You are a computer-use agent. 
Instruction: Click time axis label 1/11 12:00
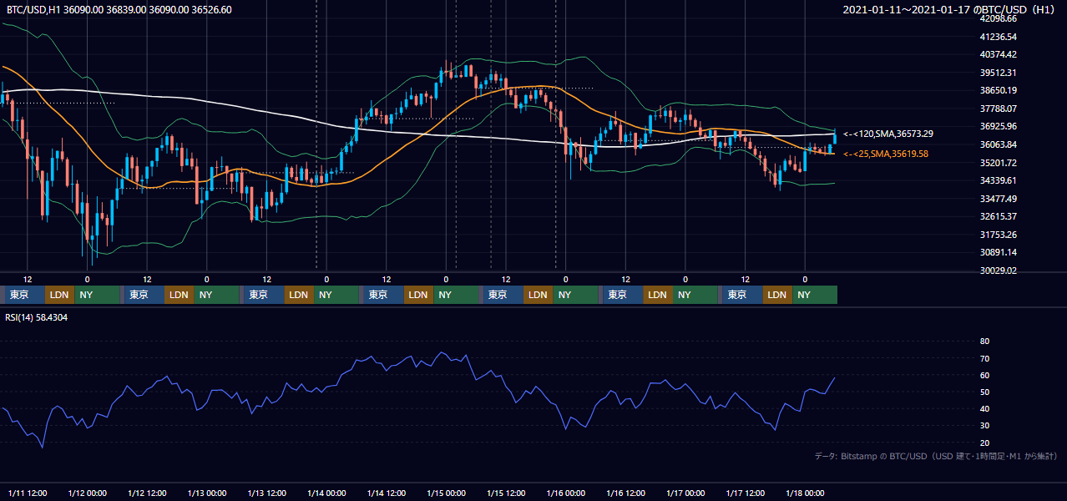28,493
